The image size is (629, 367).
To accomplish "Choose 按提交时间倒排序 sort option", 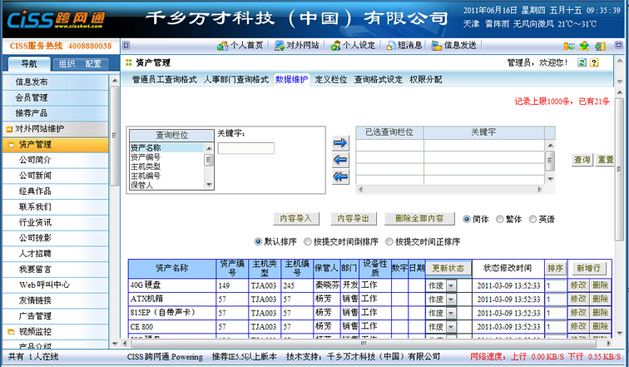I will 307,242.
